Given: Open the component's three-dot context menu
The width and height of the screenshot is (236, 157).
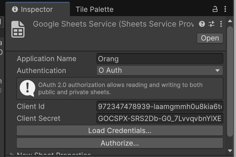Looking at the screenshot, I should tap(221, 24).
